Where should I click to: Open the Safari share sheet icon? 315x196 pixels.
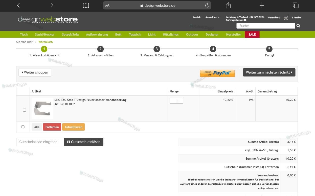click(x=228, y=5)
